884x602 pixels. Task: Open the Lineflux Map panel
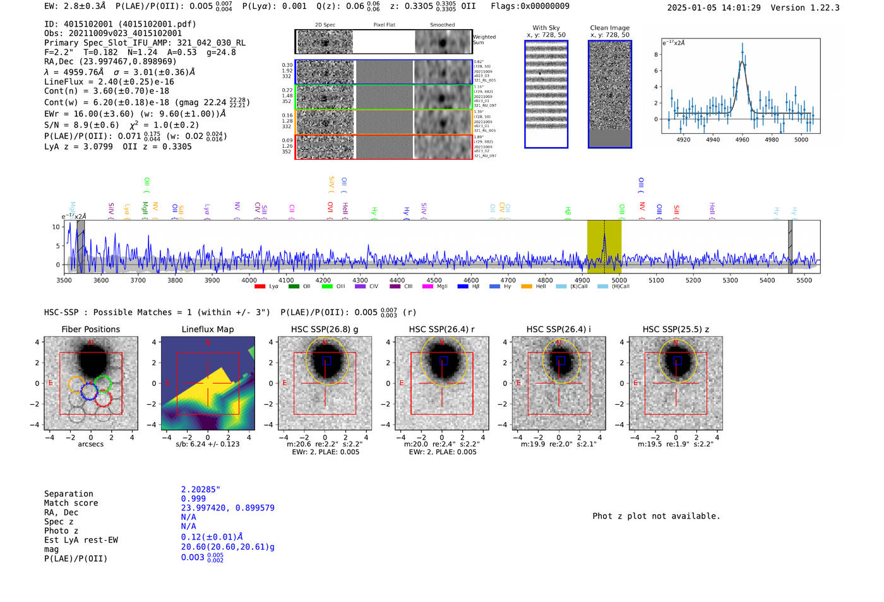click(x=208, y=383)
